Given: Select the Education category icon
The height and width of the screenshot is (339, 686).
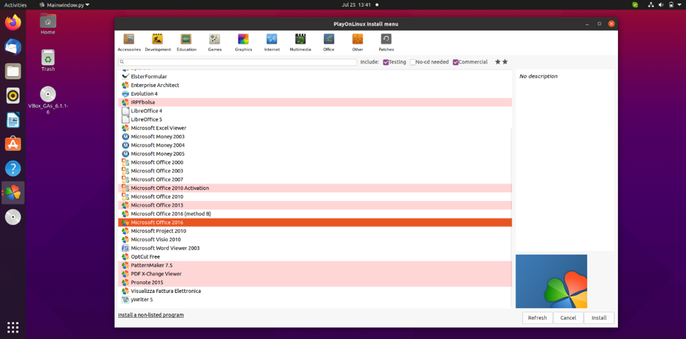Looking at the screenshot, I should point(186,42).
